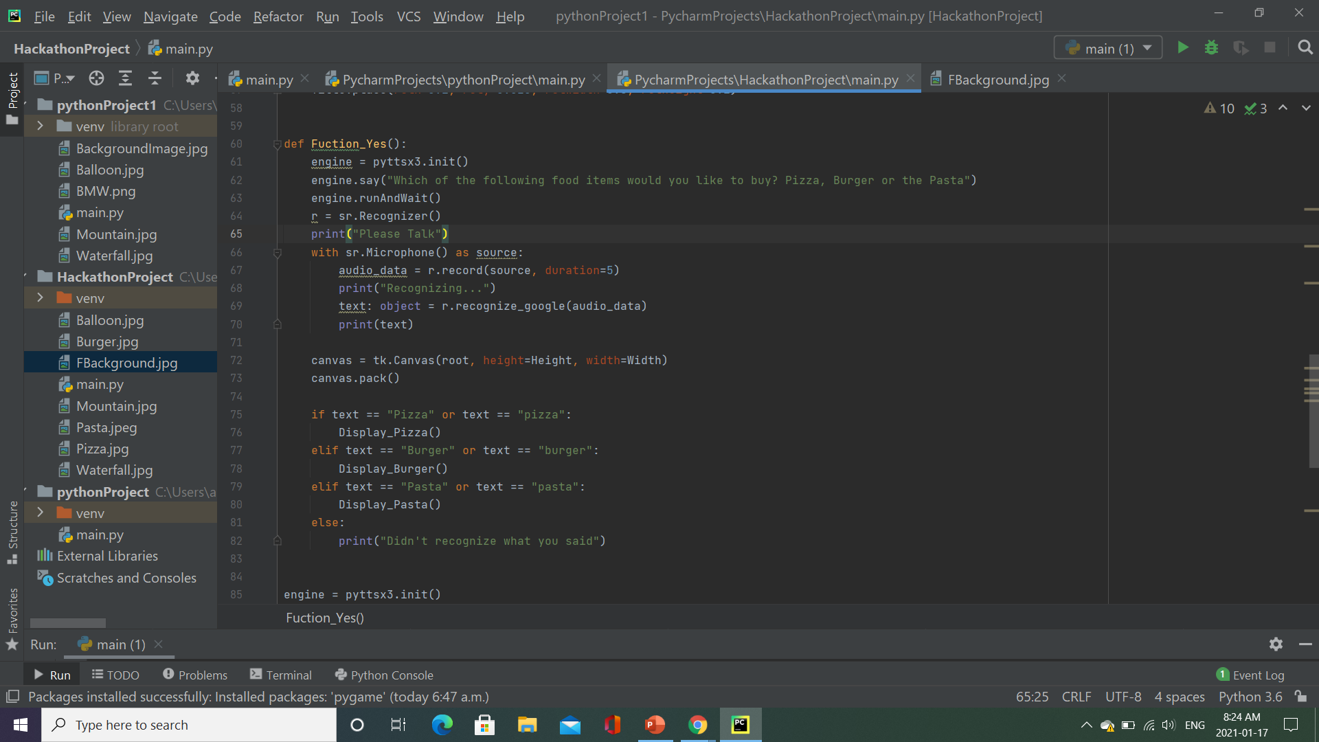Click Select Opened File target icon
The image size is (1319, 742).
[96, 78]
